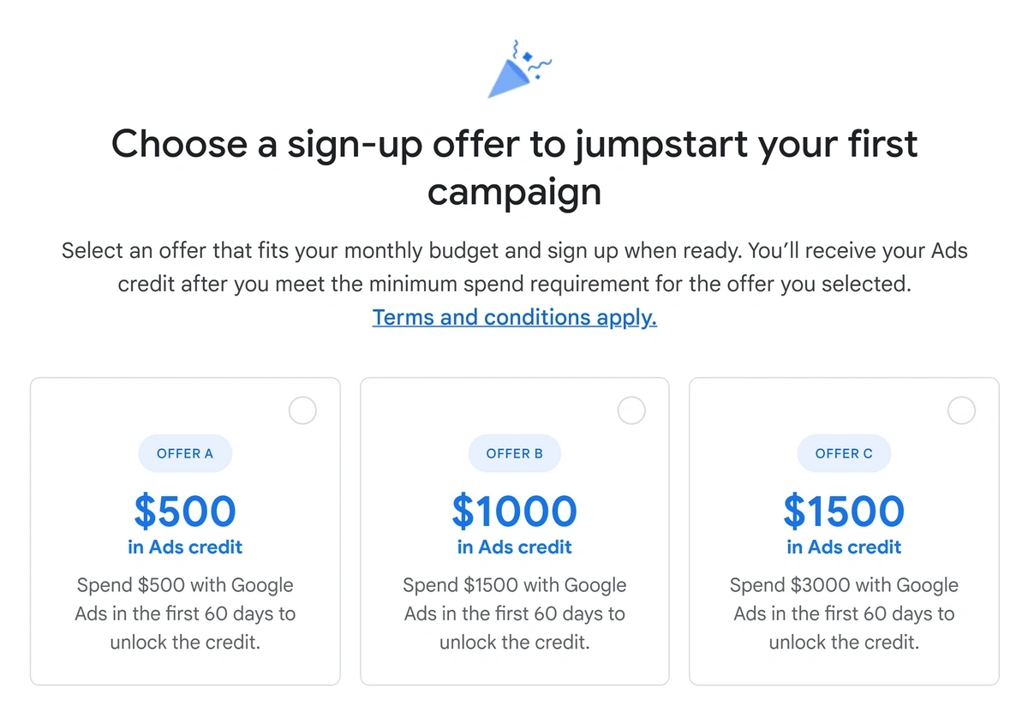
Task: Click the OFFER A badge label
Action: [x=185, y=453]
